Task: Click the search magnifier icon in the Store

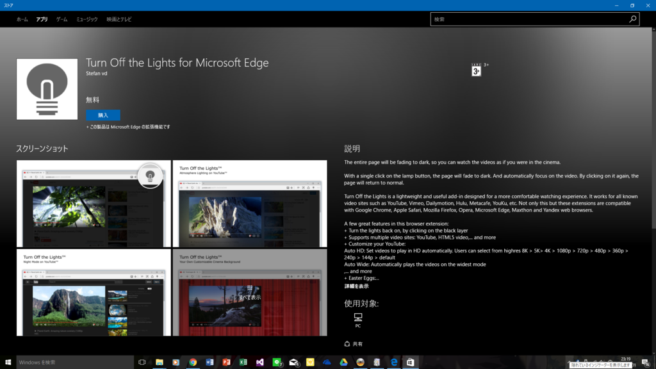Action: [632, 19]
